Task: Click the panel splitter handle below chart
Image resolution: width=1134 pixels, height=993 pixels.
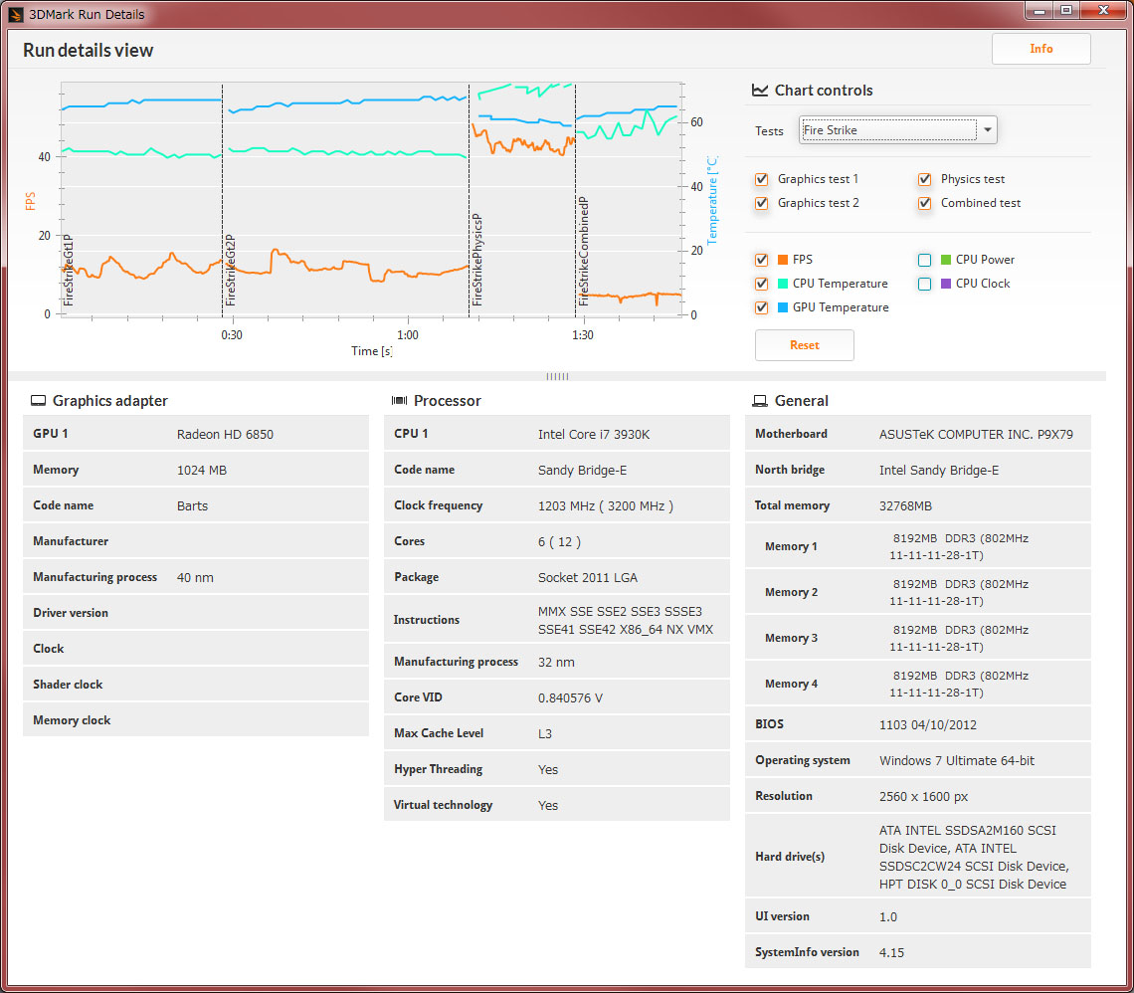Action: click(557, 376)
